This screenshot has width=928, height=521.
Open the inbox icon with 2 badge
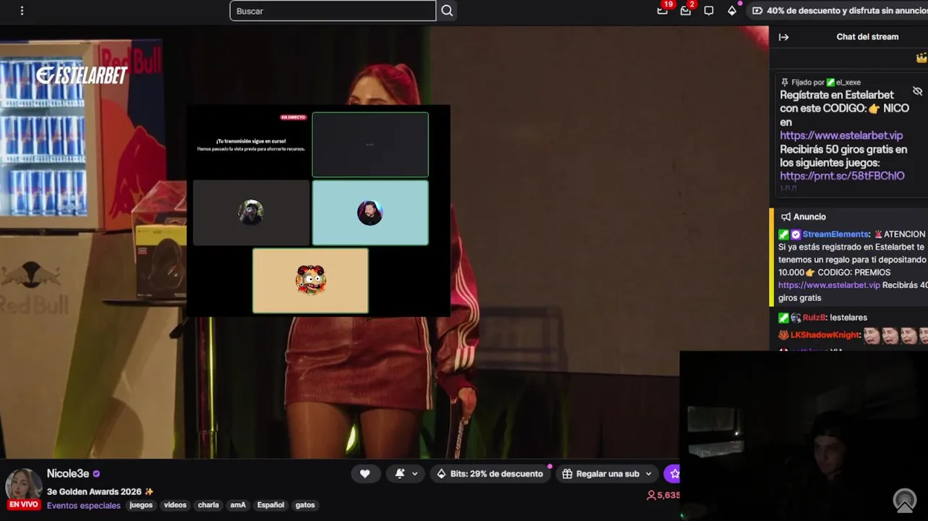coord(686,10)
